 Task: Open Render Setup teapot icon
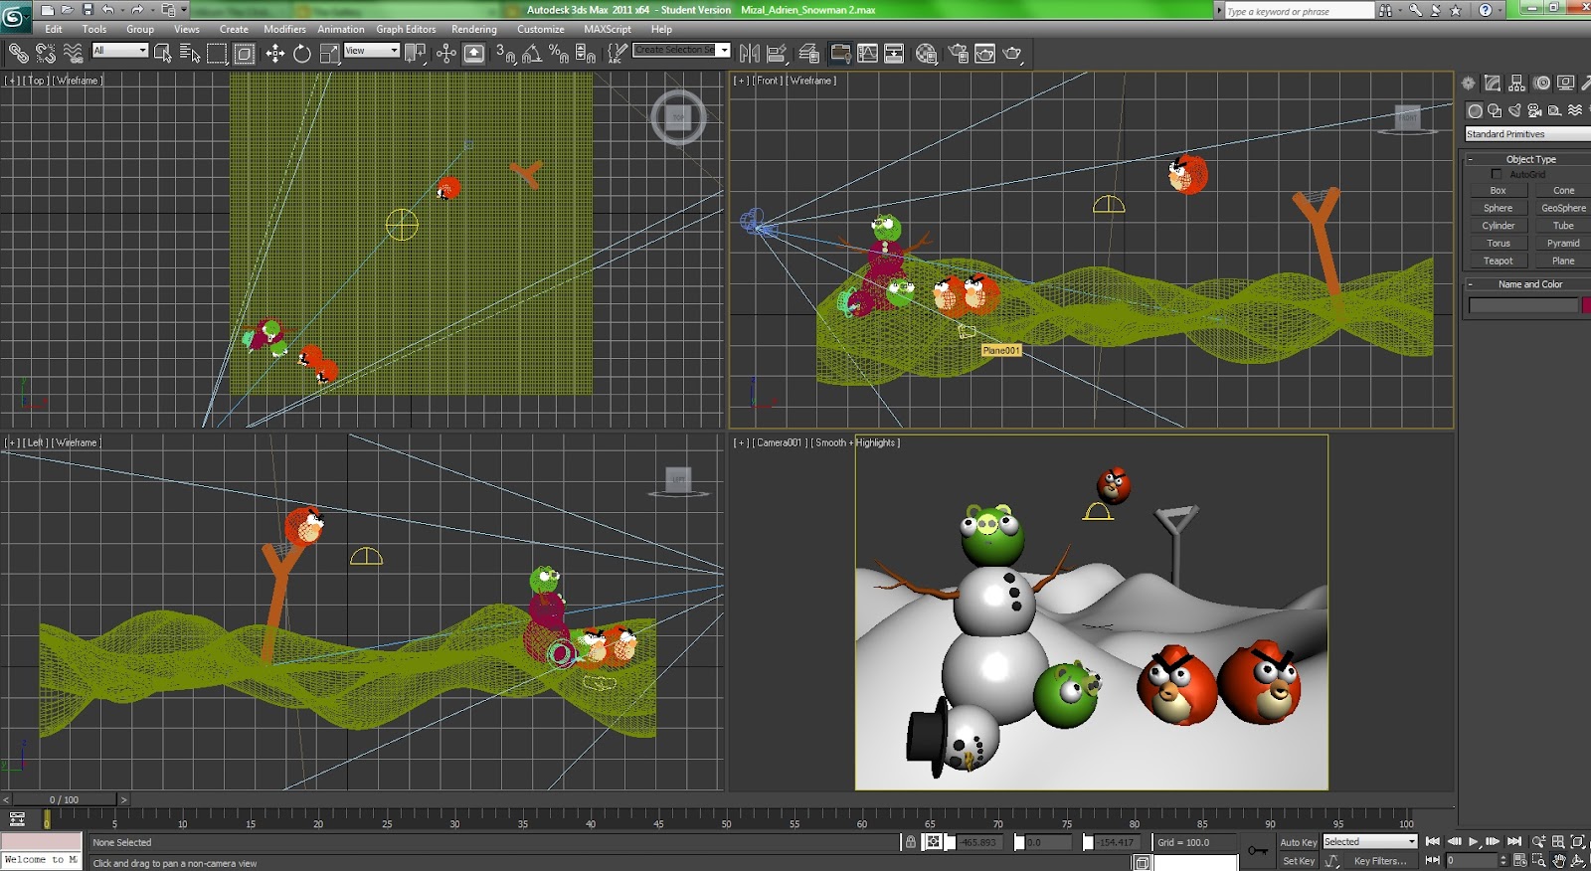pyautogui.click(x=958, y=53)
